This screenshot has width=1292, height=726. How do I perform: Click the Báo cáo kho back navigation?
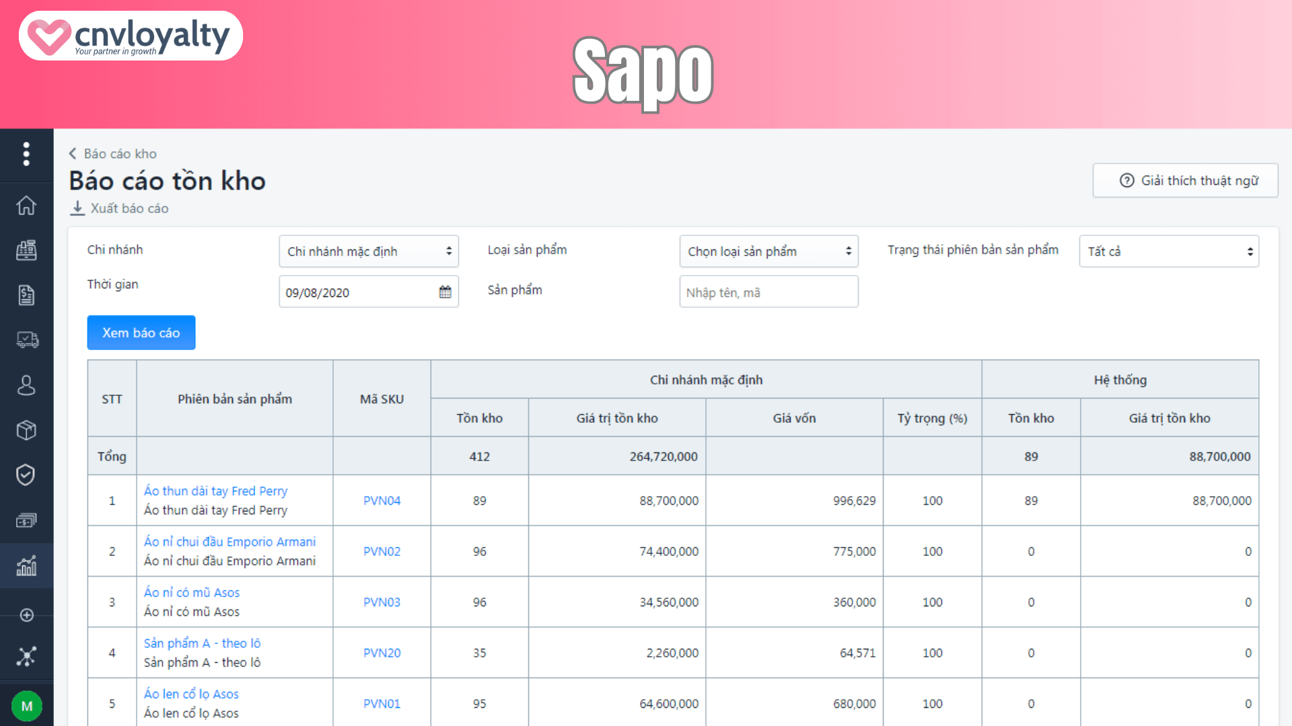click(120, 153)
